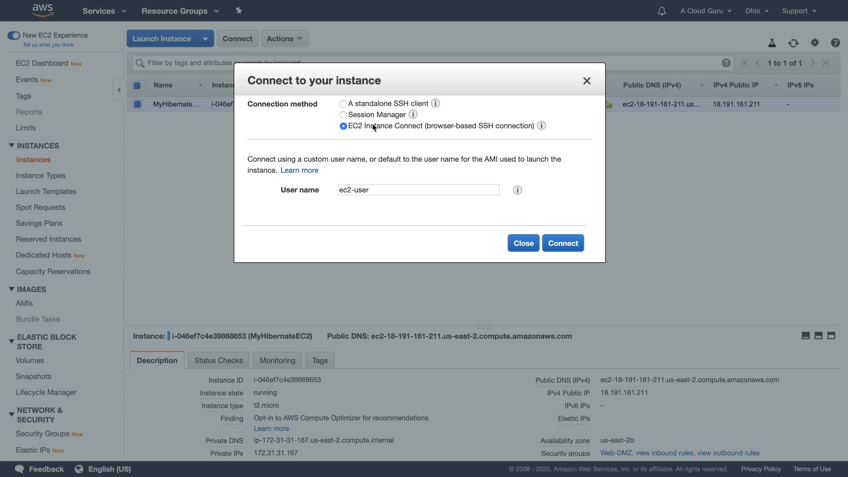
Task: Open the Actions dropdown
Action: [x=284, y=38]
